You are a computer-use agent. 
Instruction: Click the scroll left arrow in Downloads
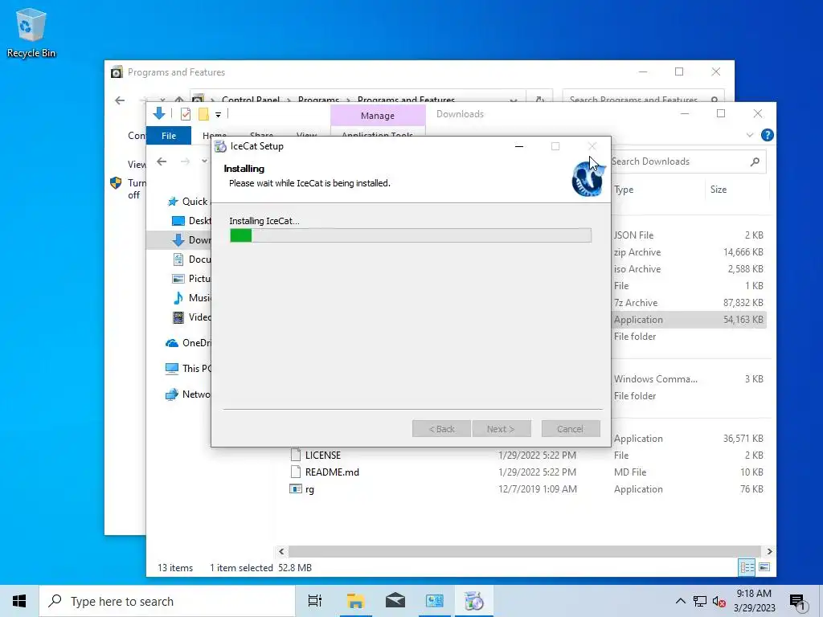click(x=282, y=551)
